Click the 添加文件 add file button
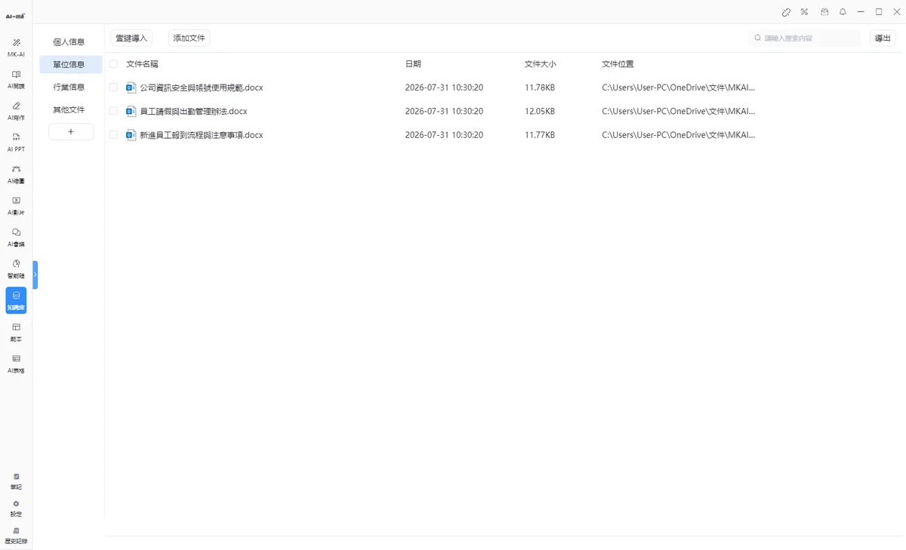This screenshot has height=550, width=906. [x=189, y=38]
